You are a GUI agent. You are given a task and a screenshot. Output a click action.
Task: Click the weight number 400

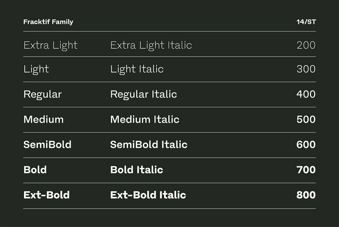pyautogui.click(x=306, y=94)
